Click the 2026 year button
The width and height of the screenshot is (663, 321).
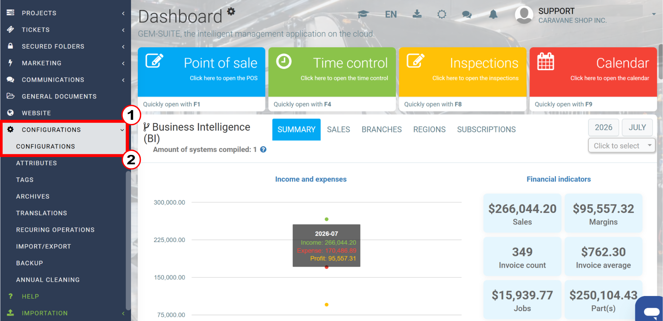click(604, 127)
